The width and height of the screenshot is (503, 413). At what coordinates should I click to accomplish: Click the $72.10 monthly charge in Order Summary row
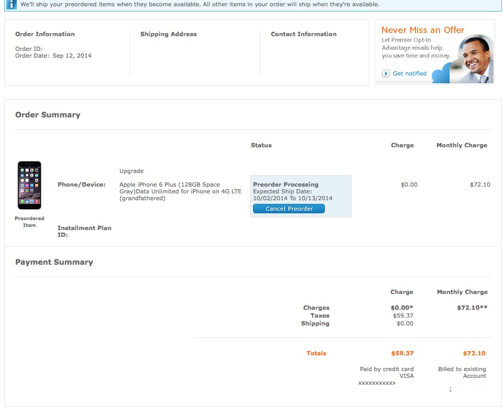click(480, 184)
